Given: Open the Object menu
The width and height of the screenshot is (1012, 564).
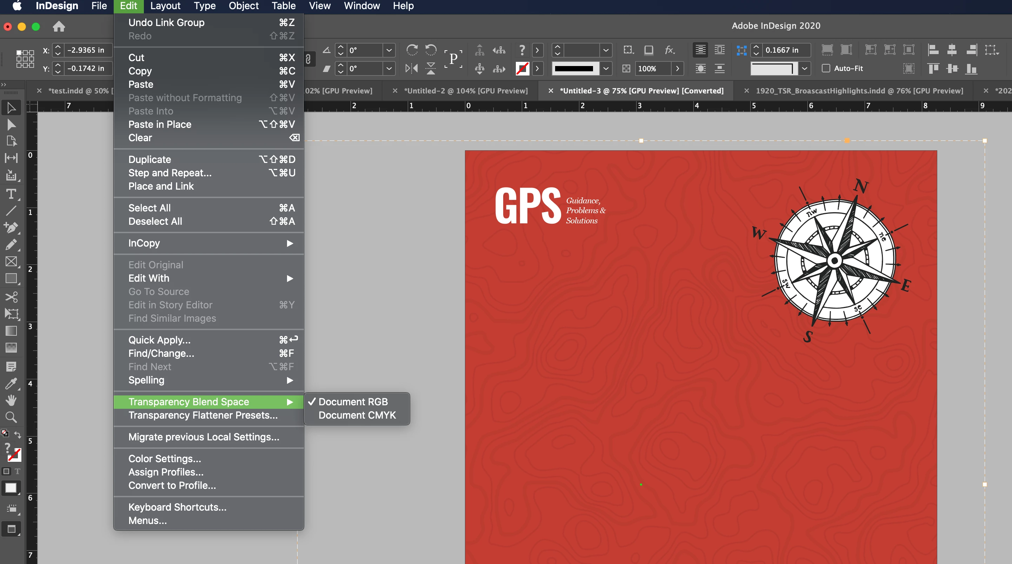Looking at the screenshot, I should coord(244,6).
